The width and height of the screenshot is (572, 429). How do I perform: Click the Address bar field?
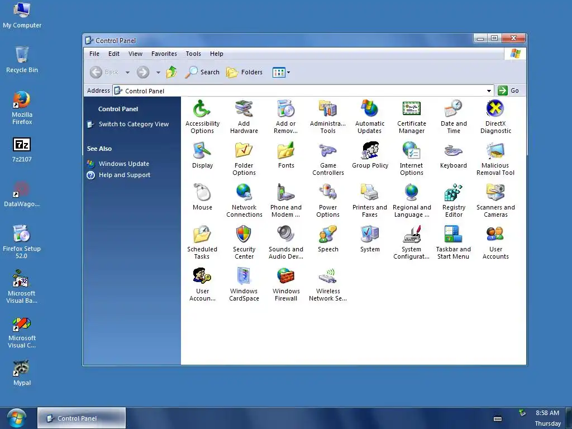click(x=303, y=90)
